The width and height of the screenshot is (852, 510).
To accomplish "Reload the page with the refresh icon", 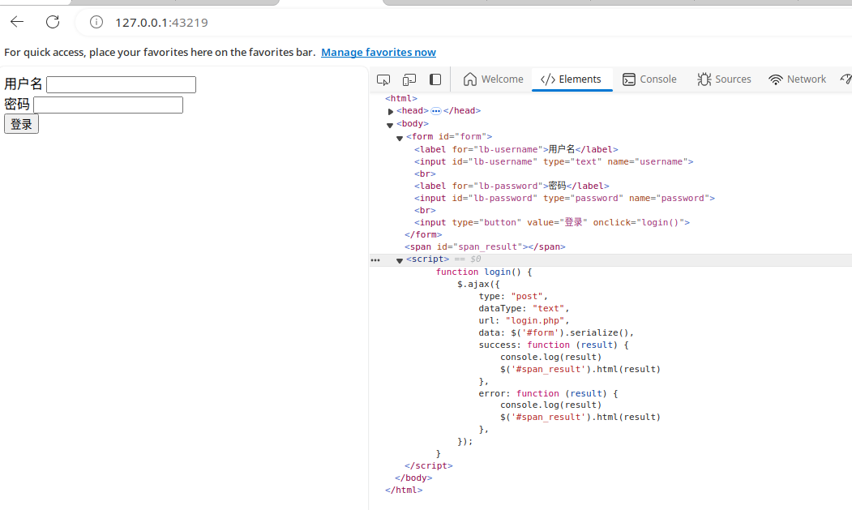I will coord(53,22).
